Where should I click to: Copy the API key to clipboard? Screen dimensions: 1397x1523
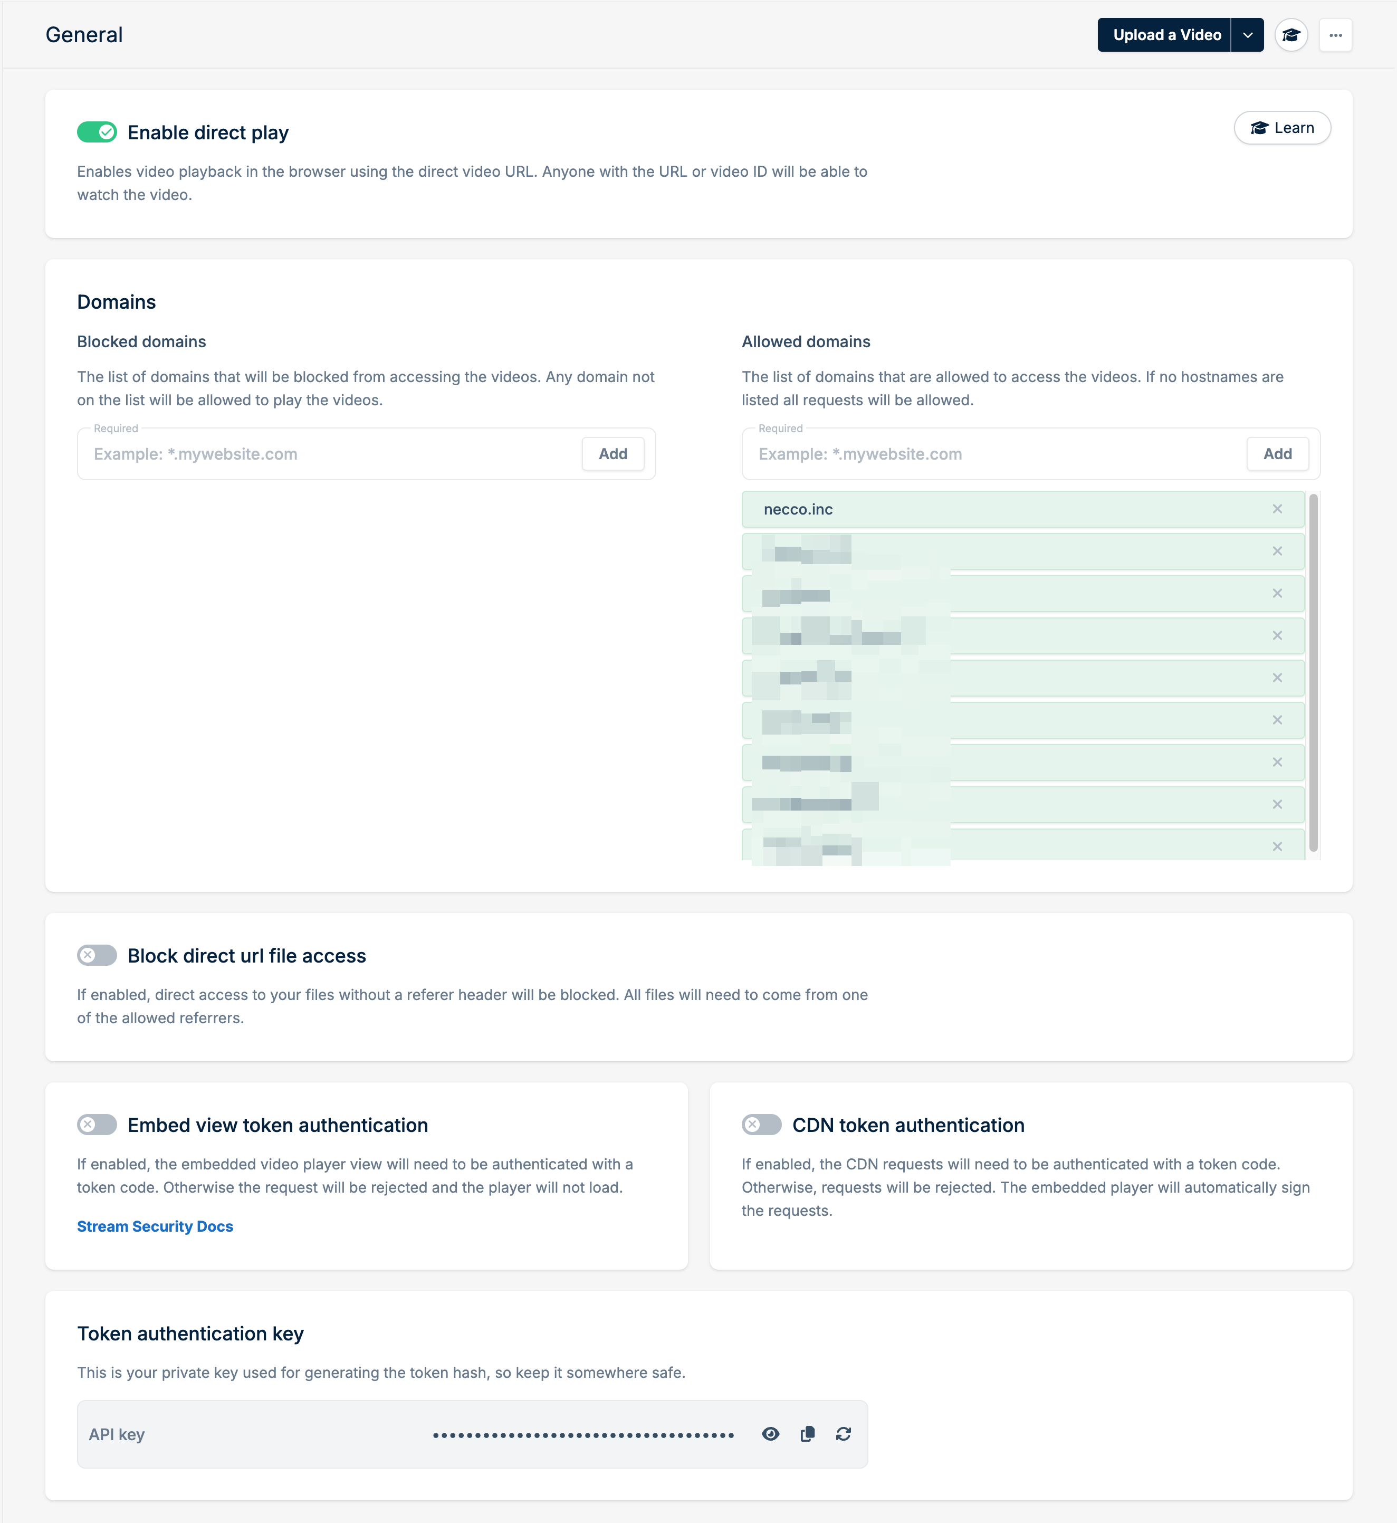807,1434
